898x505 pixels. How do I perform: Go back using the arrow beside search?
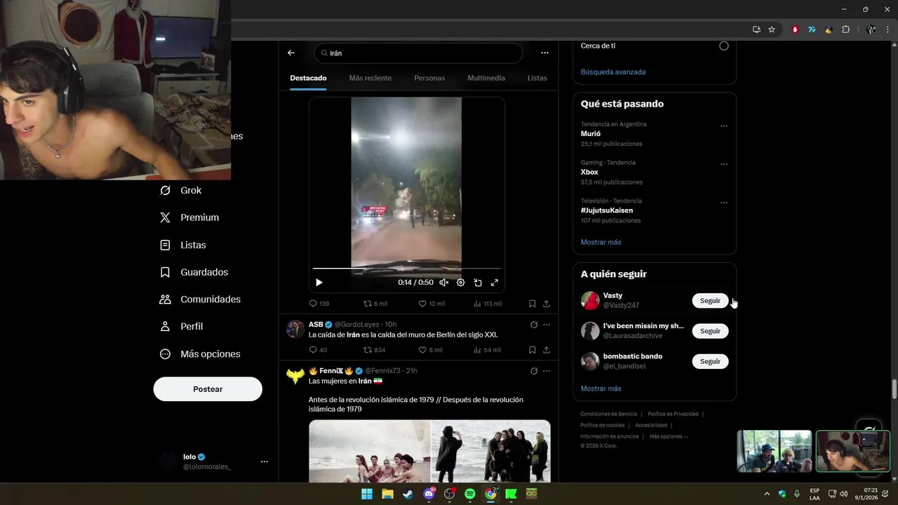click(x=291, y=53)
